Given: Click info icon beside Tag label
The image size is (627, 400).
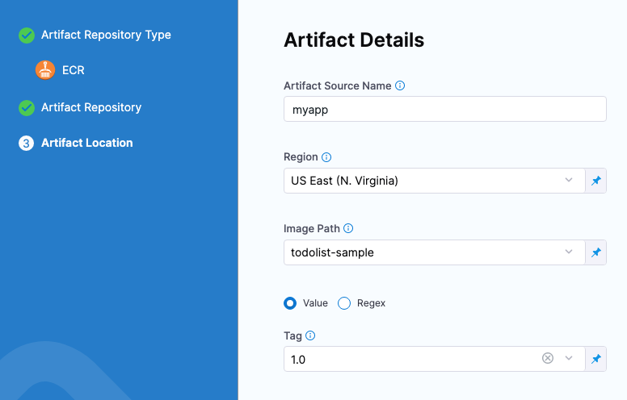Looking at the screenshot, I should click(310, 335).
